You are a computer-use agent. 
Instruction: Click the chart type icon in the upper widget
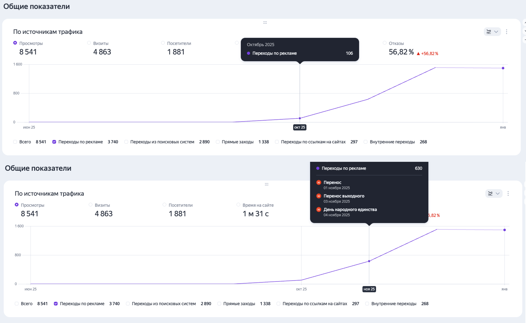(x=489, y=32)
